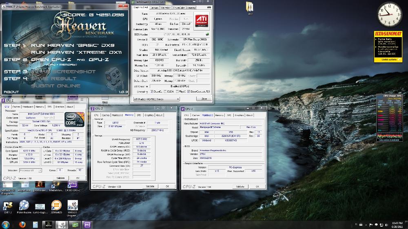The height and width of the screenshot is (229, 408).
Task: Switch to the Heaven benchmark taskbar button
Action: coord(49,225)
